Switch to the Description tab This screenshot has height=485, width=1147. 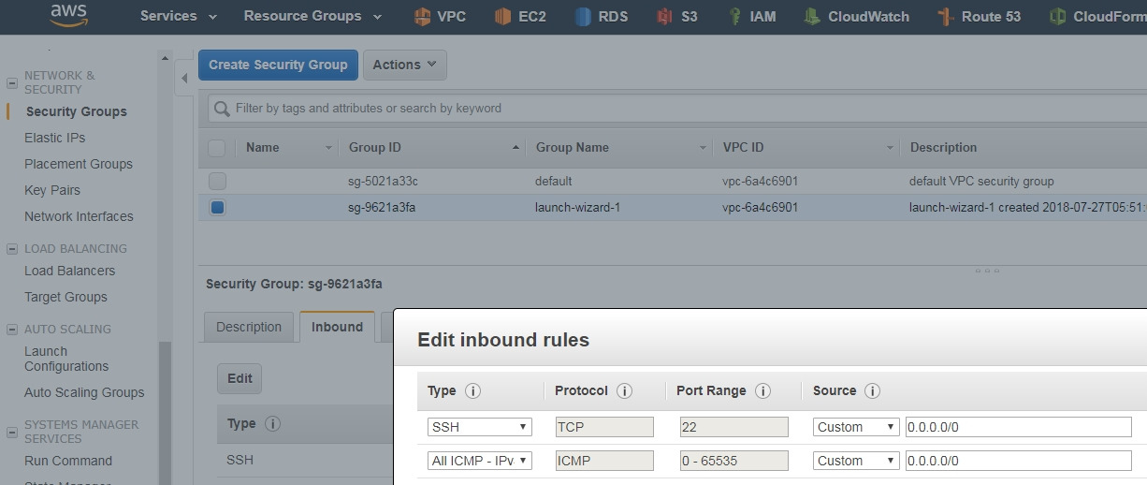point(249,327)
